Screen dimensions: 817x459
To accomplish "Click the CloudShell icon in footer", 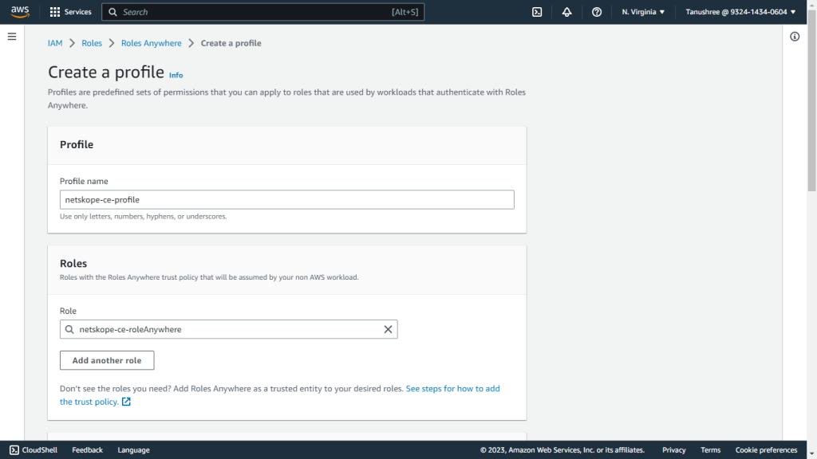I will (x=14, y=449).
